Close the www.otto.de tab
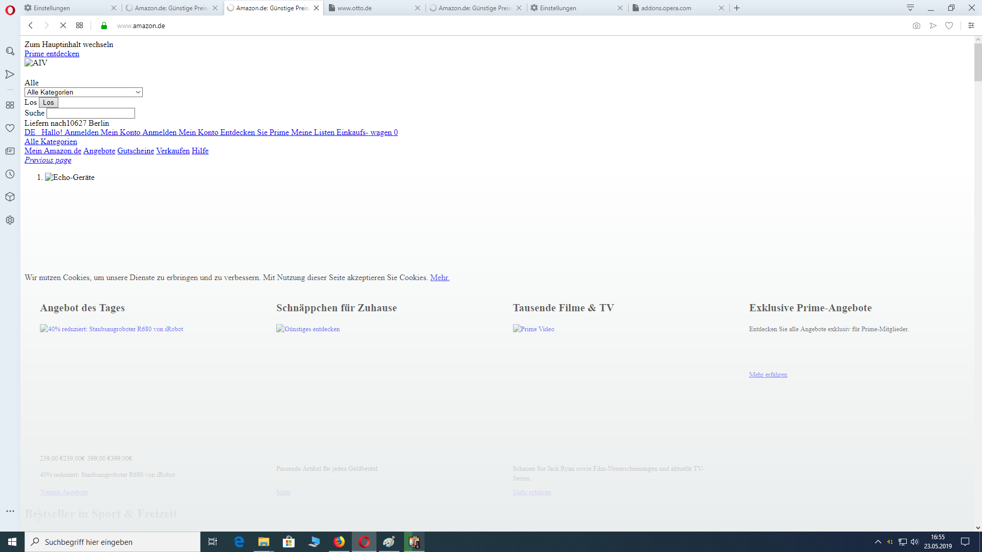Image resolution: width=982 pixels, height=552 pixels. point(417,8)
